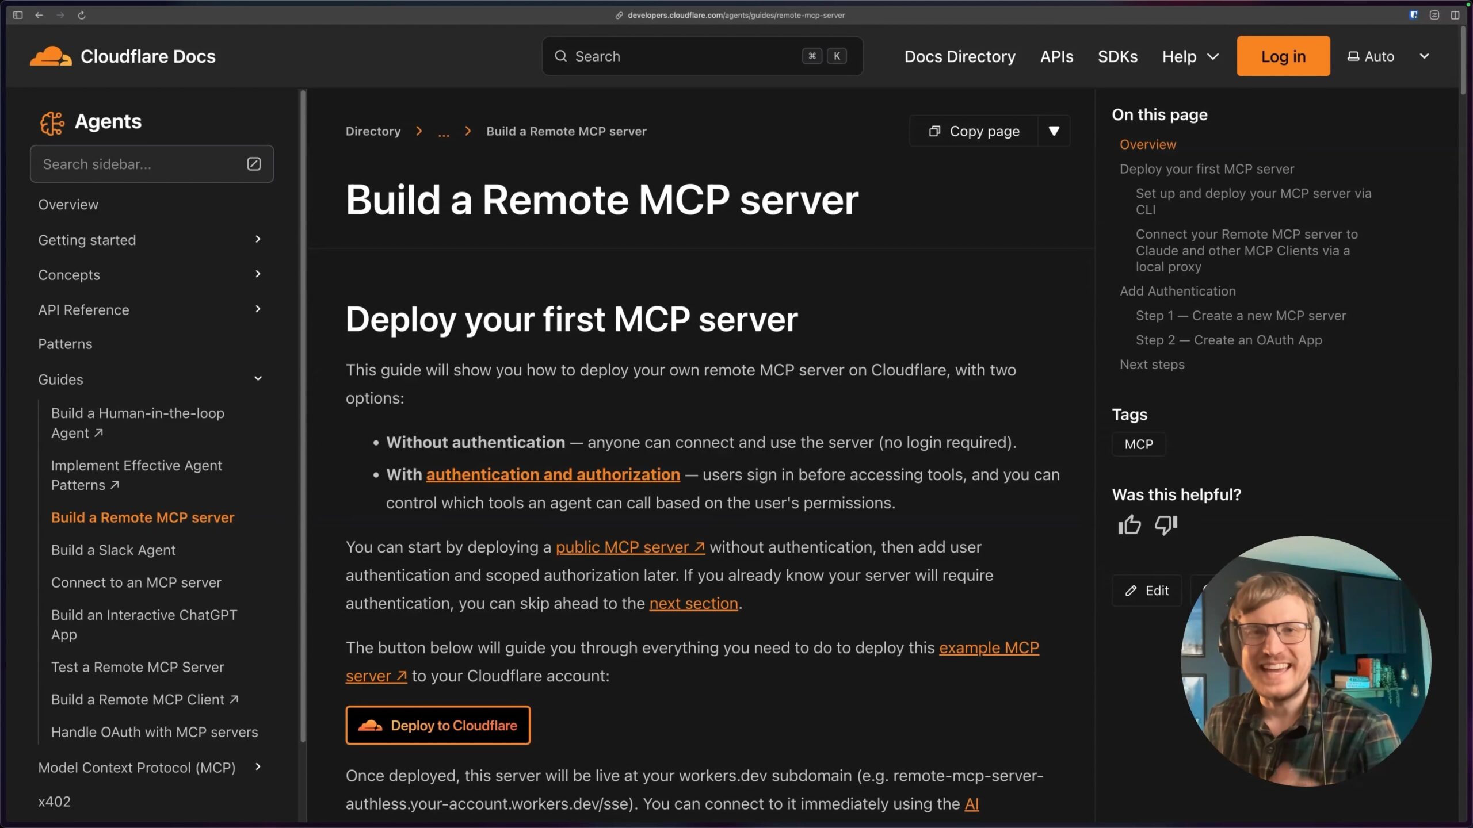Select Patterns in the sidebar
This screenshot has height=828, width=1473.
click(65, 344)
